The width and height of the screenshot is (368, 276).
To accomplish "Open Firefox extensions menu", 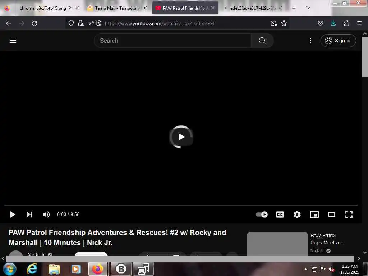I will coord(346,23).
